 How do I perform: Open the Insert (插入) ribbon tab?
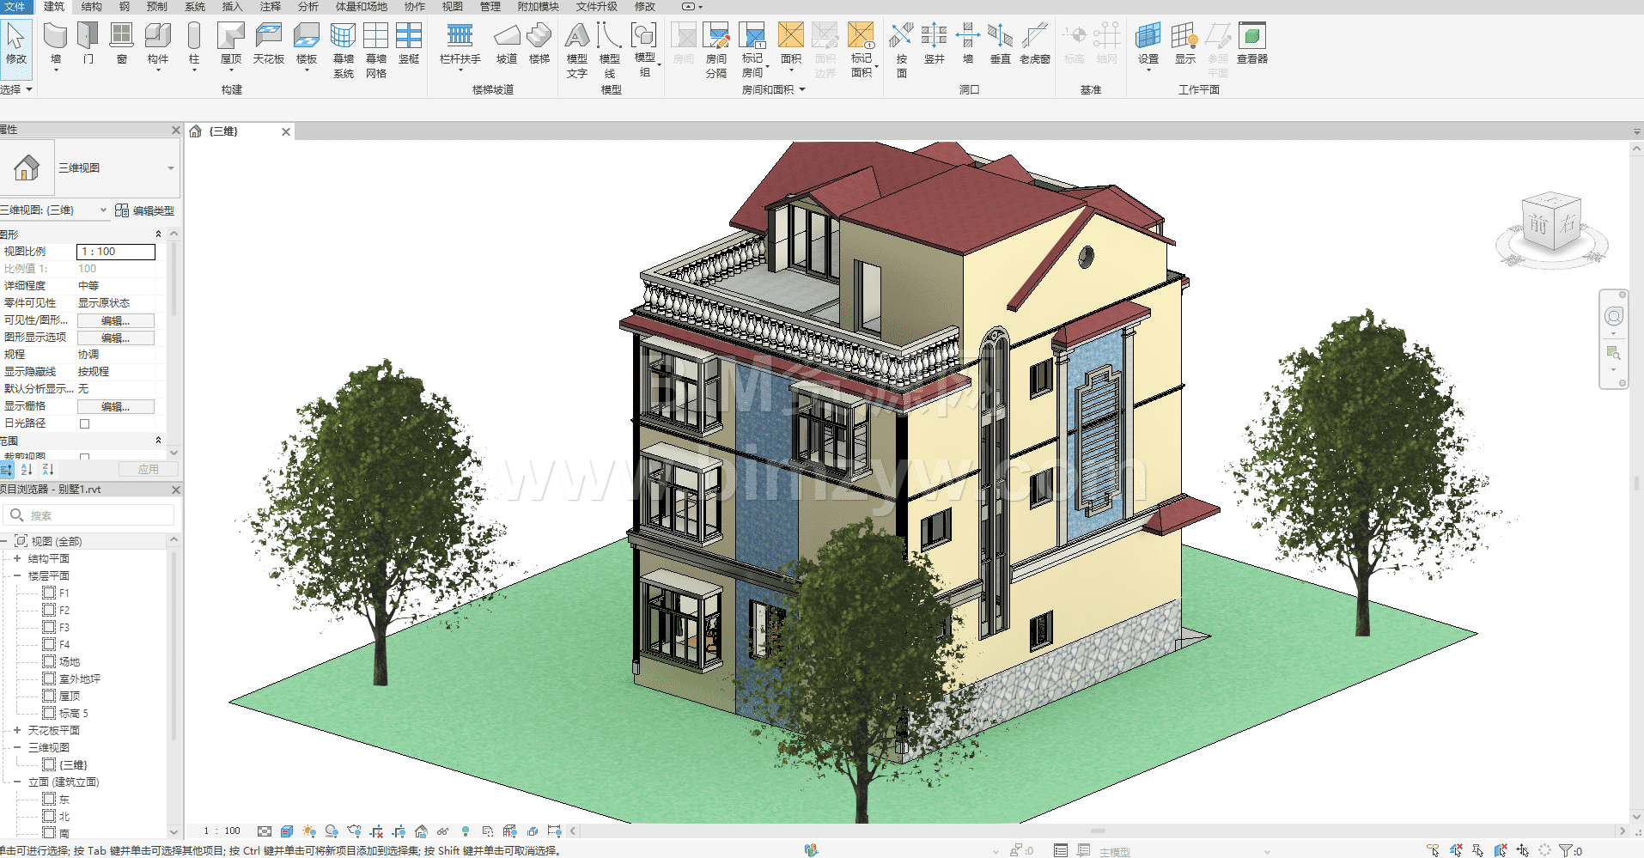232,7
